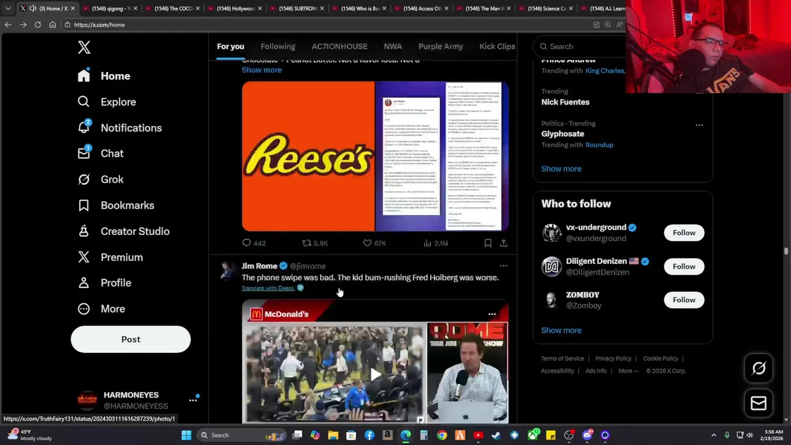791x445 pixels.
Task: Bookmark the Reese's post
Action: [x=488, y=244]
